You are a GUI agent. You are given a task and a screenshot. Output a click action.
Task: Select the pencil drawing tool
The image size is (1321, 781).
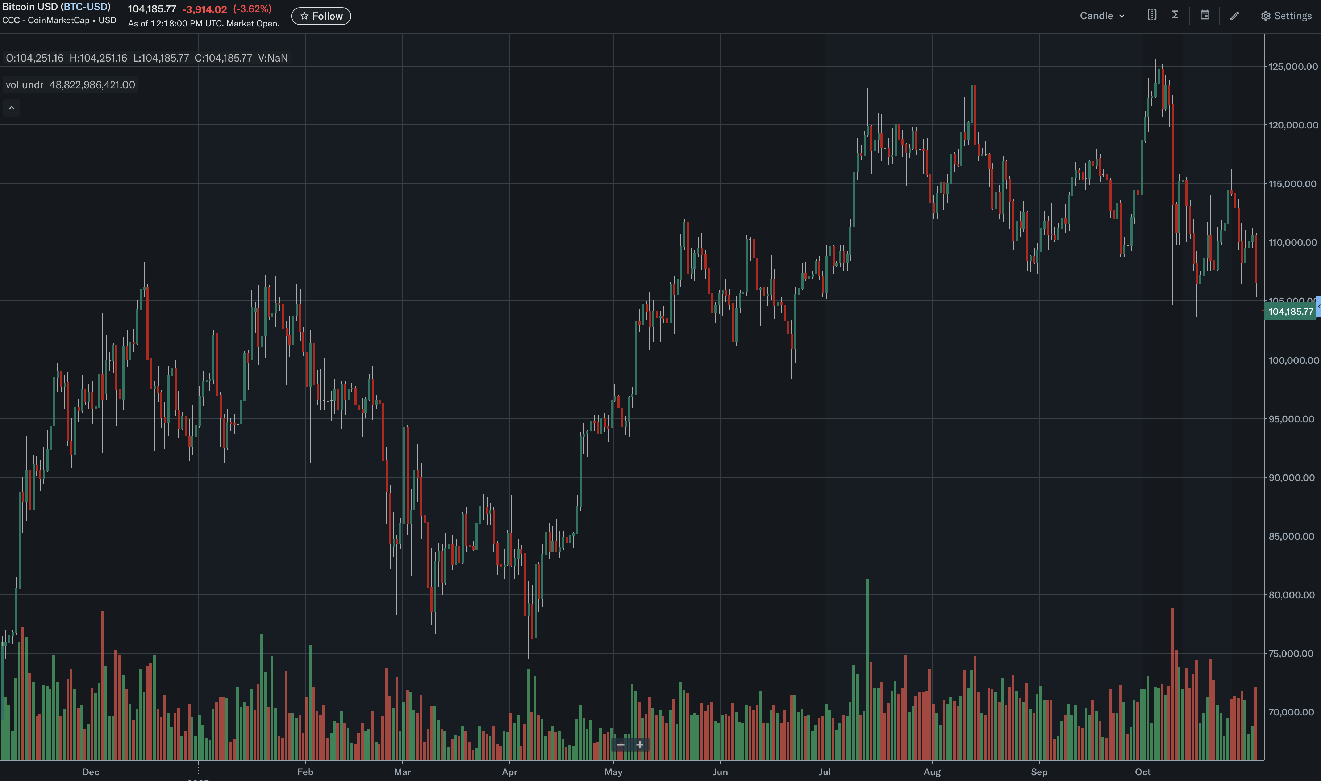[x=1235, y=16]
